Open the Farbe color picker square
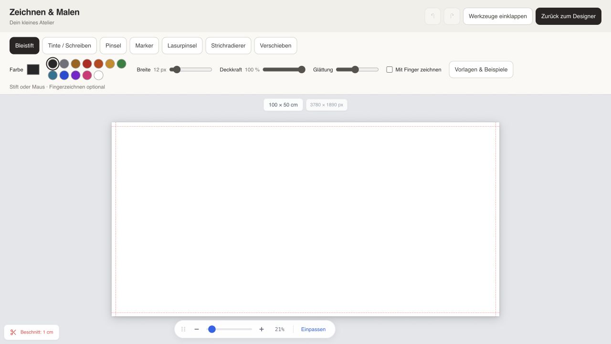The height and width of the screenshot is (344, 611). (33, 70)
